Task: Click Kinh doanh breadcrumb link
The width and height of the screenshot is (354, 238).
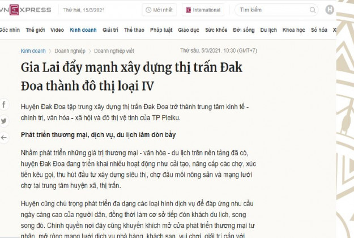Action: (x=33, y=50)
